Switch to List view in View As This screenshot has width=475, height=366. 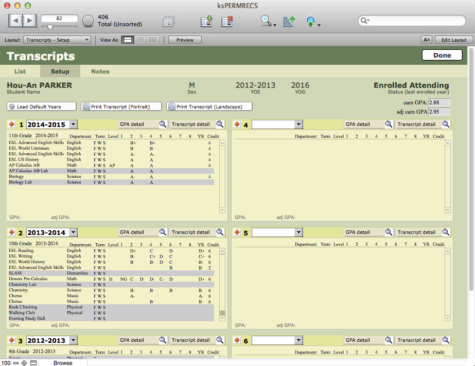click(x=140, y=40)
